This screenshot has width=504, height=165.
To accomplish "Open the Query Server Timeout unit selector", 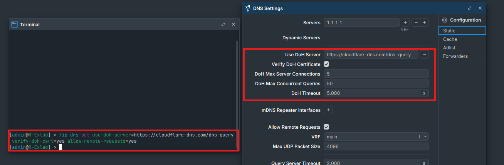I will point(424,163).
